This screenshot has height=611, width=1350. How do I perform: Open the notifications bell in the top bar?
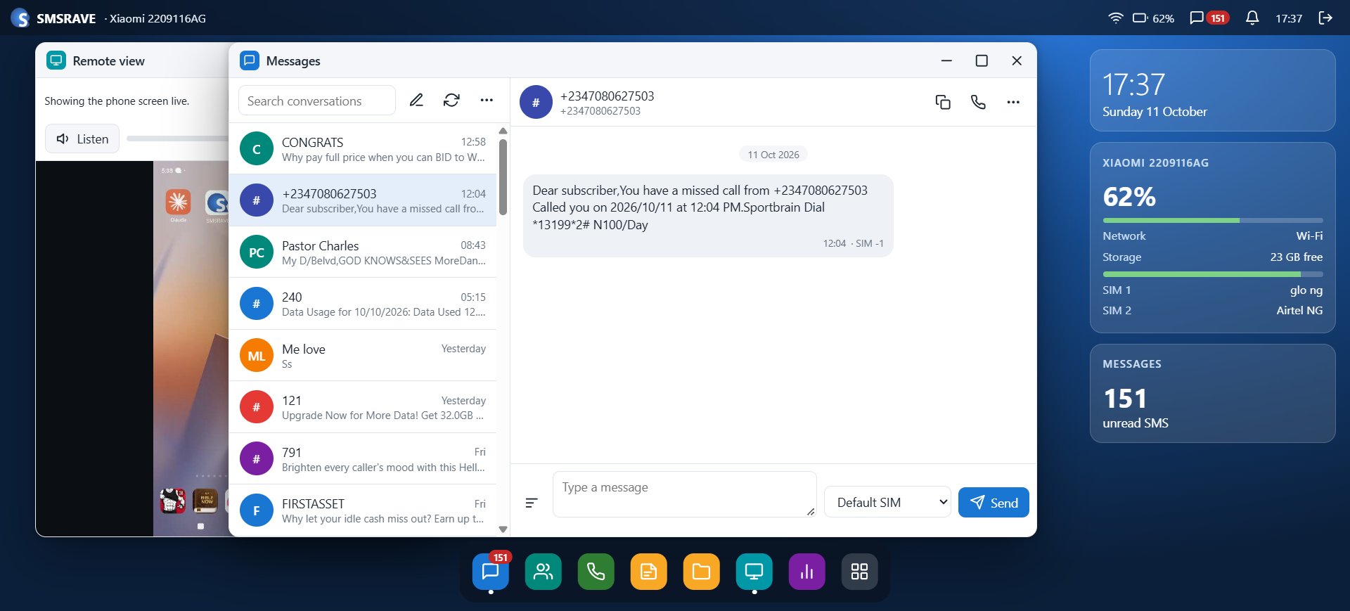(x=1252, y=18)
